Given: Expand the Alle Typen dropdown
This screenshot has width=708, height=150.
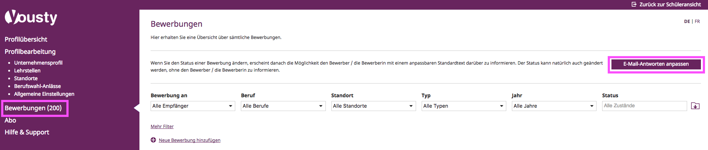Looking at the screenshot, I should pyautogui.click(x=464, y=106).
